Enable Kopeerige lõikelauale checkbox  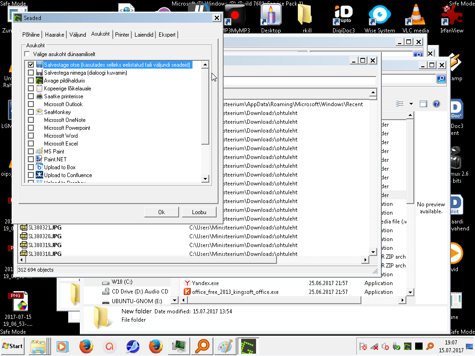(x=31, y=89)
